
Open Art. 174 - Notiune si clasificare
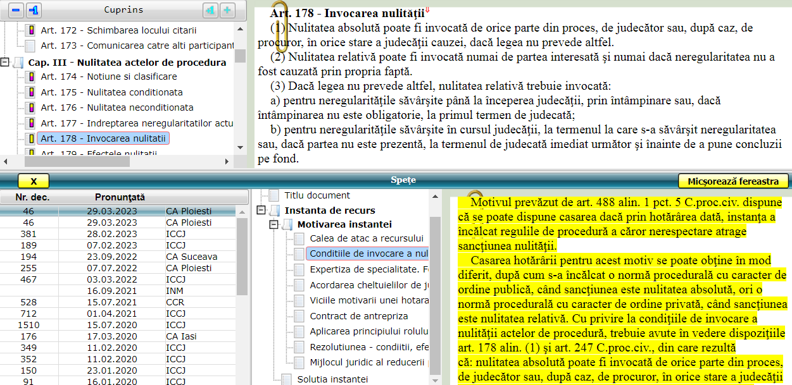point(109,76)
